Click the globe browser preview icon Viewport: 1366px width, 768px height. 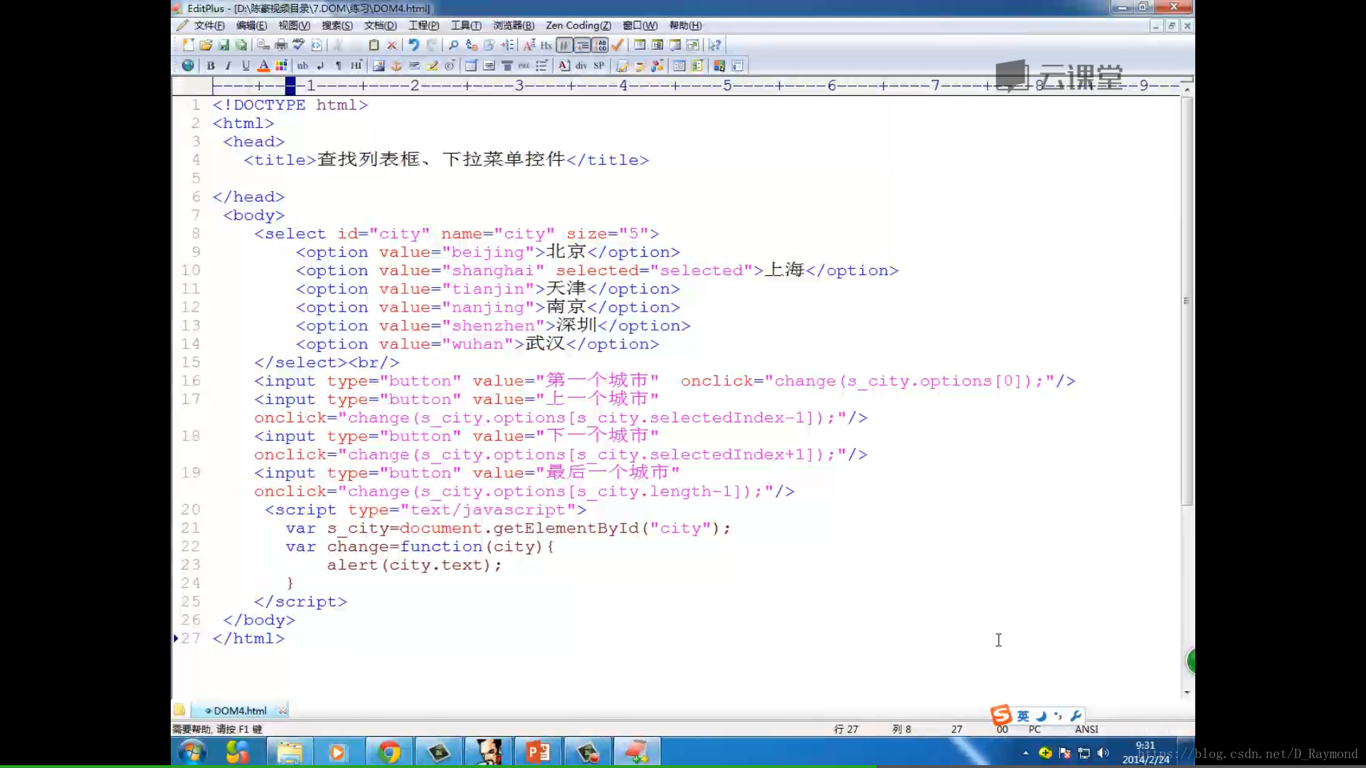[x=188, y=65]
